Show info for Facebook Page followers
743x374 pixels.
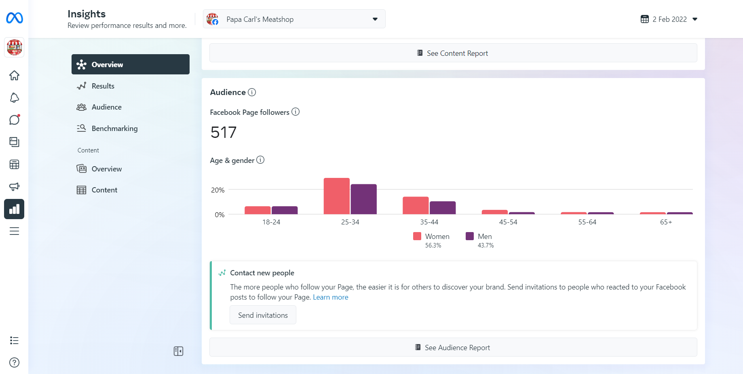(x=296, y=112)
